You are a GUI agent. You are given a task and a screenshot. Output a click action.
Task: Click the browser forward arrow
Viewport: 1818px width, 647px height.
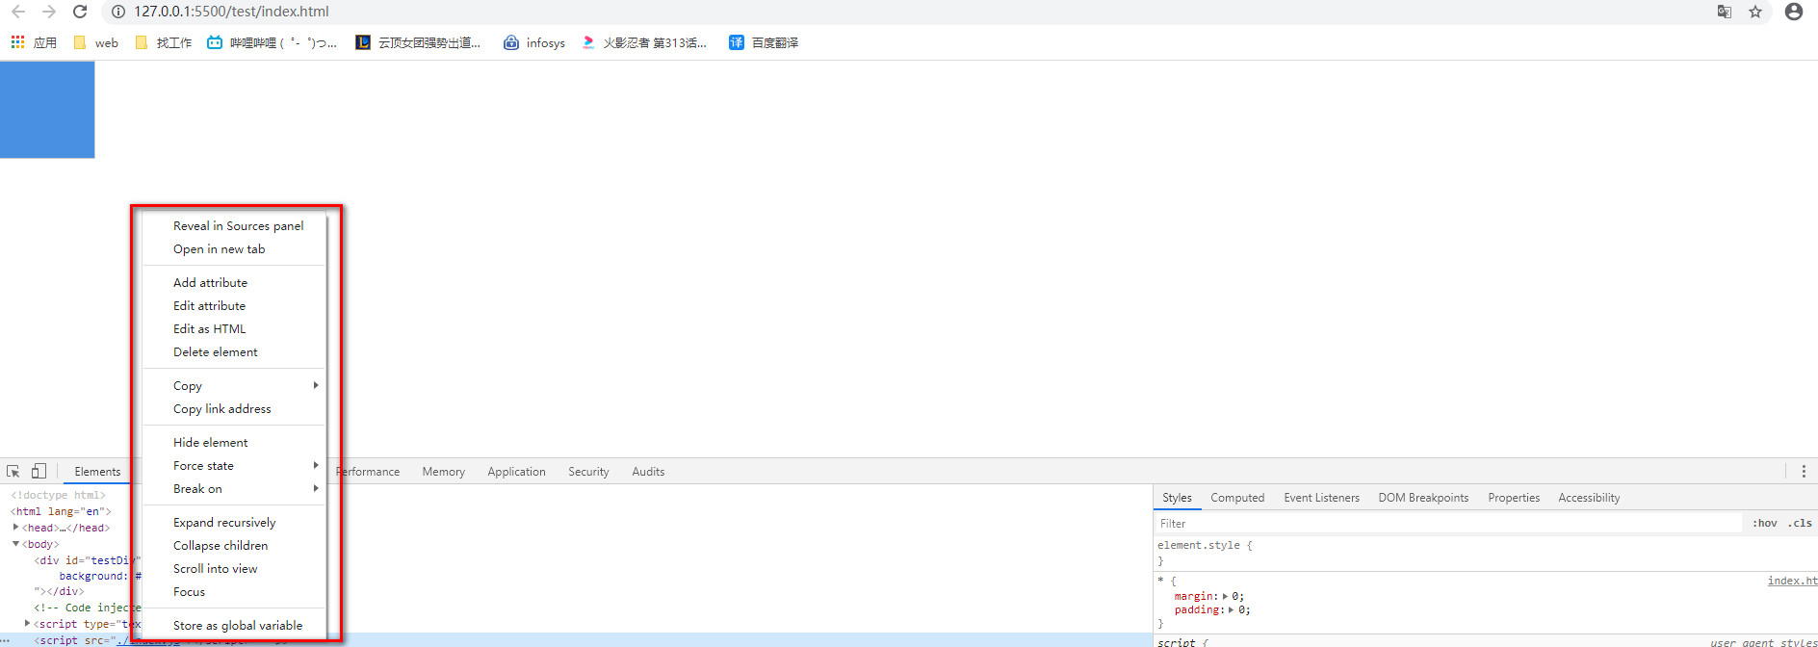coord(49,12)
